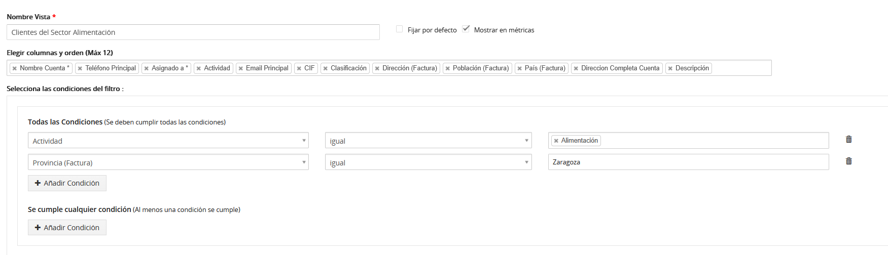Add a condition under Todas las Condiciones
888x255 pixels.
point(67,183)
